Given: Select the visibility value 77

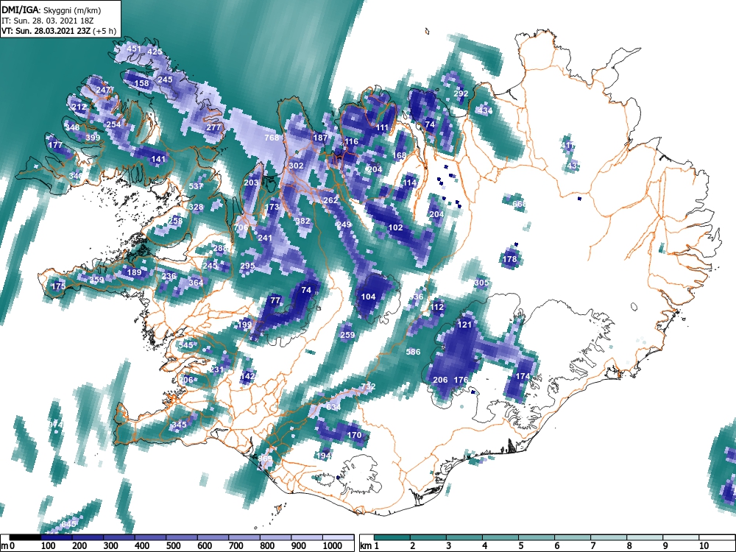Looking at the screenshot, I should click(275, 300).
